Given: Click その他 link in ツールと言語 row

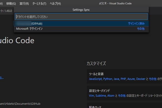Looking at the screenshot, I should click(153, 79).
